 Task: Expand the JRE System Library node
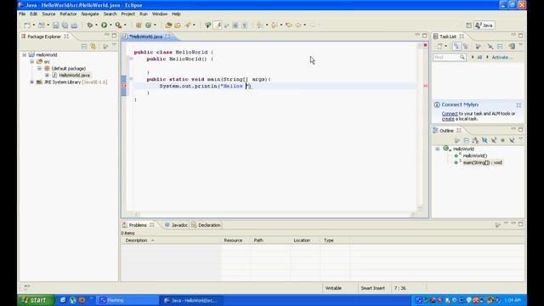pyautogui.click(x=32, y=82)
